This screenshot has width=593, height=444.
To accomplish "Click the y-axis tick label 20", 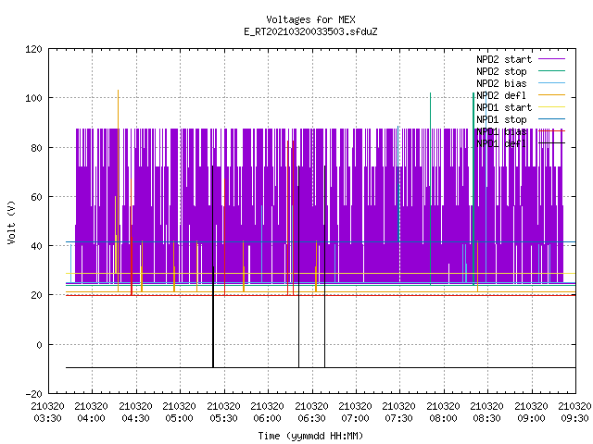I will click(36, 295).
